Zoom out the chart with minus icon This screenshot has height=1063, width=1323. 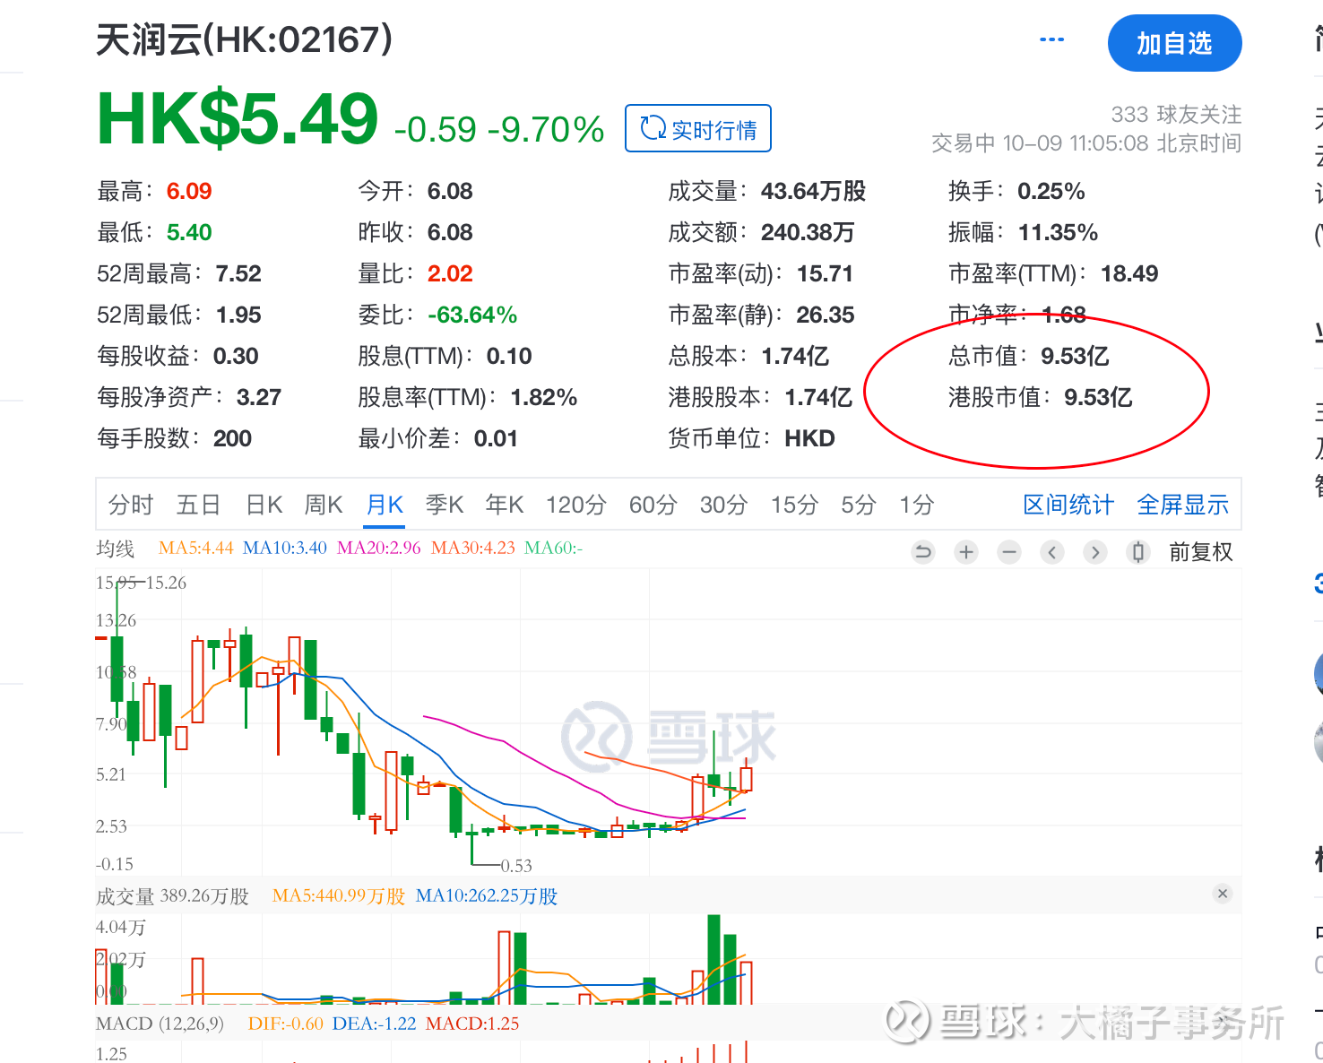click(1009, 552)
